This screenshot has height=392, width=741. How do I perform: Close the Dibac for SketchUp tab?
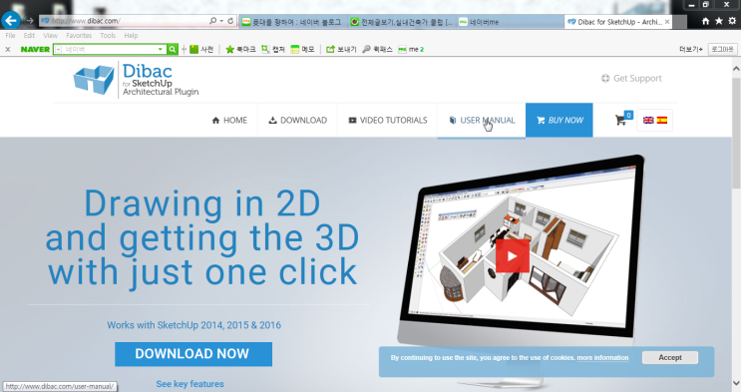click(x=667, y=22)
